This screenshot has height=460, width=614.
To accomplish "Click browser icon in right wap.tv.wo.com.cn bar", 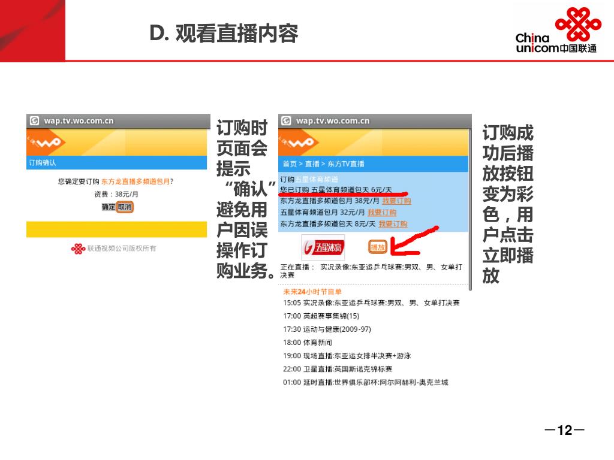I will pyautogui.click(x=286, y=120).
